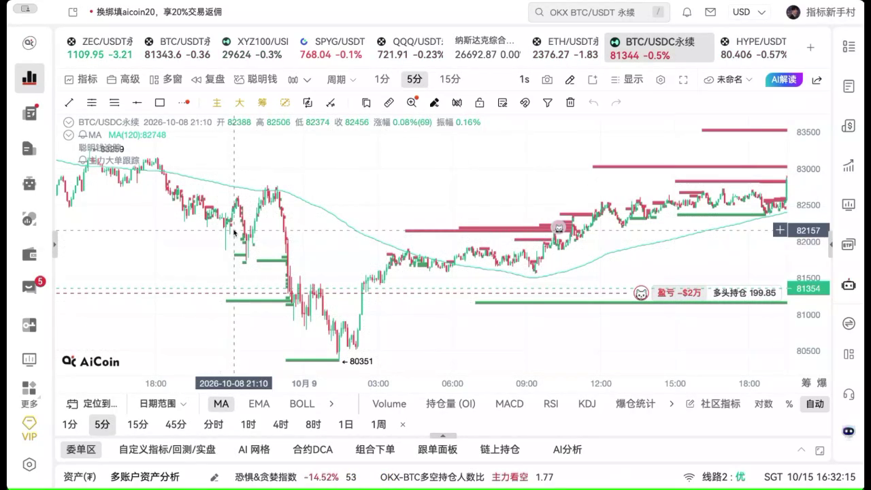Click the 定位到 locate button
Screen dimensions: 871x490
[x=92, y=404]
